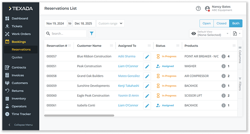The width and height of the screenshot is (250, 134).
Task: Click the help question mark icon
Action: [198, 8]
